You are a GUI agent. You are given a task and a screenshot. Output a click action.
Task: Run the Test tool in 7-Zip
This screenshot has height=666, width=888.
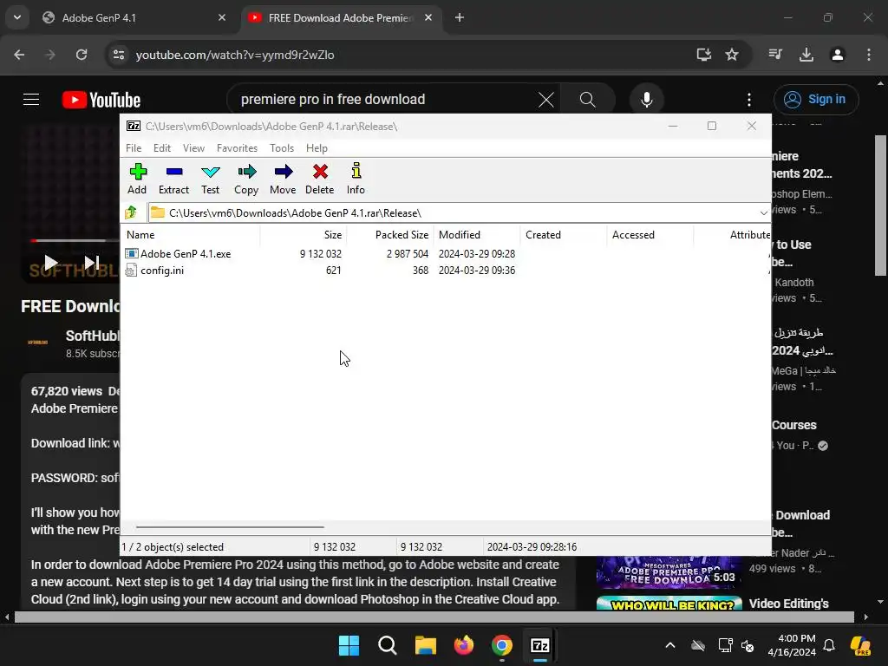pyautogui.click(x=210, y=179)
